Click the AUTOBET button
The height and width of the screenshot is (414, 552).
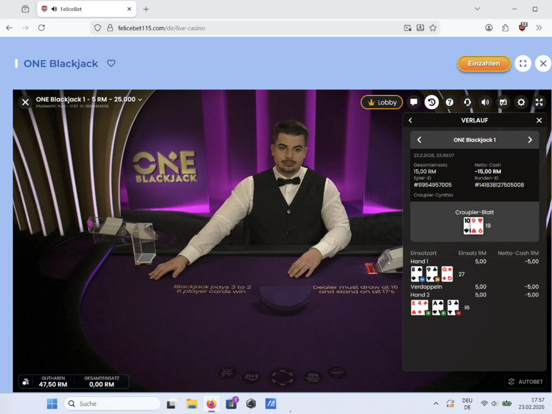point(526,381)
